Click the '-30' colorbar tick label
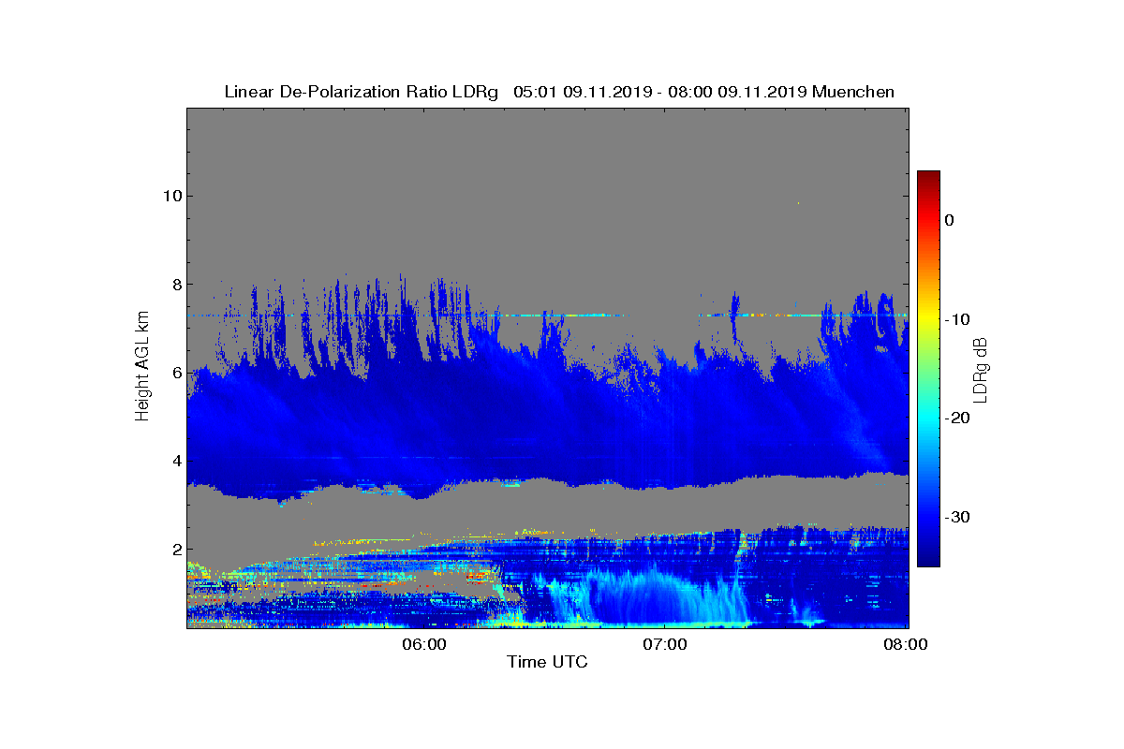The height and width of the screenshot is (749, 1124). (x=956, y=517)
